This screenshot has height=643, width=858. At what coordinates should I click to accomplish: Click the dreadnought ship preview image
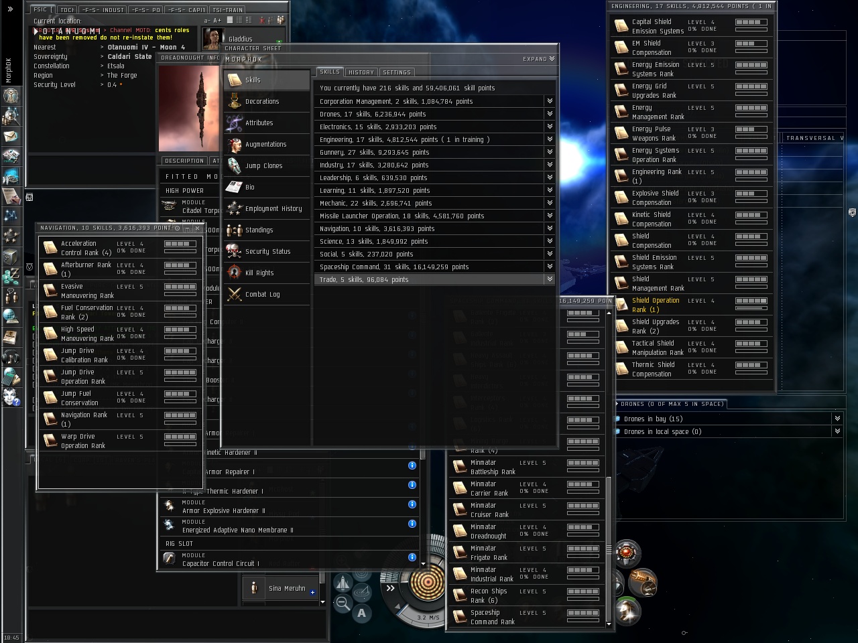190,107
